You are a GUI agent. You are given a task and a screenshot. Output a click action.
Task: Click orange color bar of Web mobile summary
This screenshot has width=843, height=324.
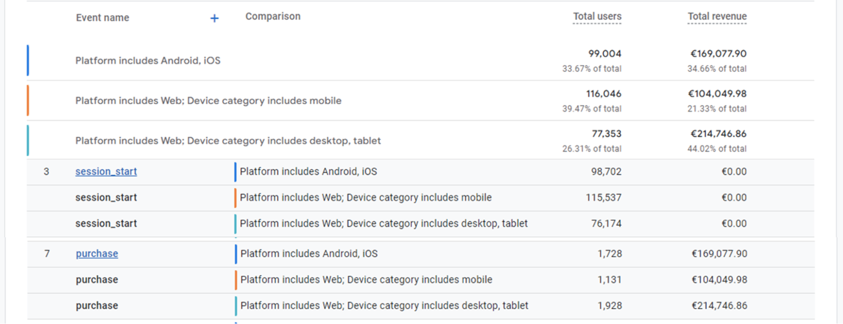28,100
